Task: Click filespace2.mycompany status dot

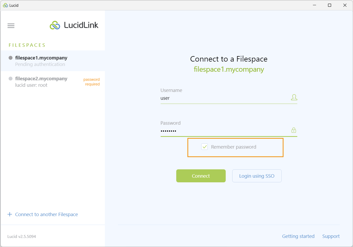Action: click(11, 78)
